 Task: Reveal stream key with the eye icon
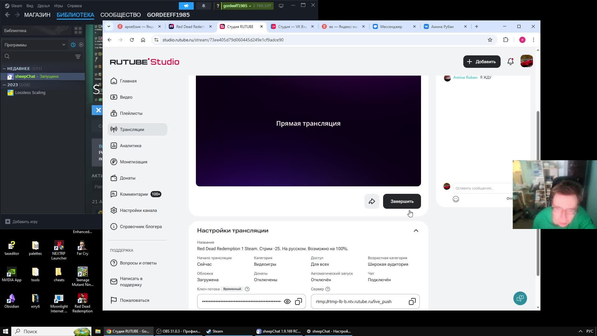click(x=287, y=301)
